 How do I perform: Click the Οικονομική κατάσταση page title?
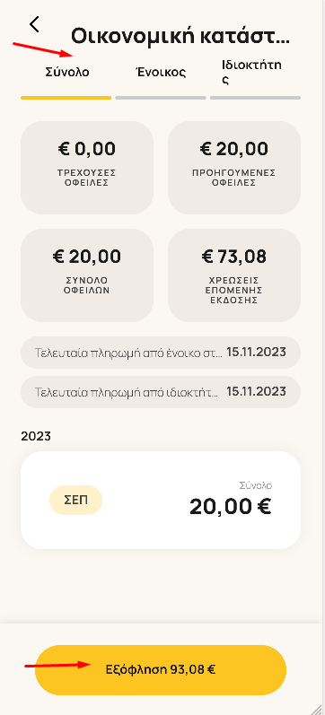point(180,36)
